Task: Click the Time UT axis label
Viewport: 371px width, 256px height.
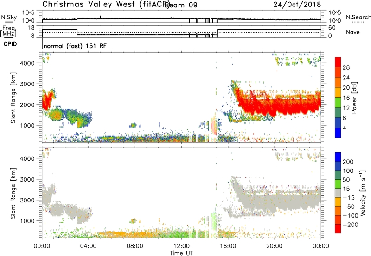Action: pos(181,253)
